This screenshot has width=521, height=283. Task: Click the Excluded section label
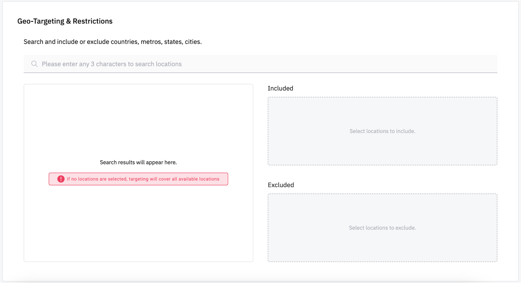[x=281, y=185]
